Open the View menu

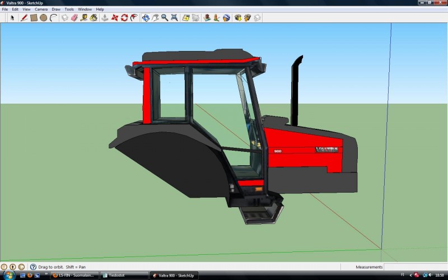pos(26,9)
